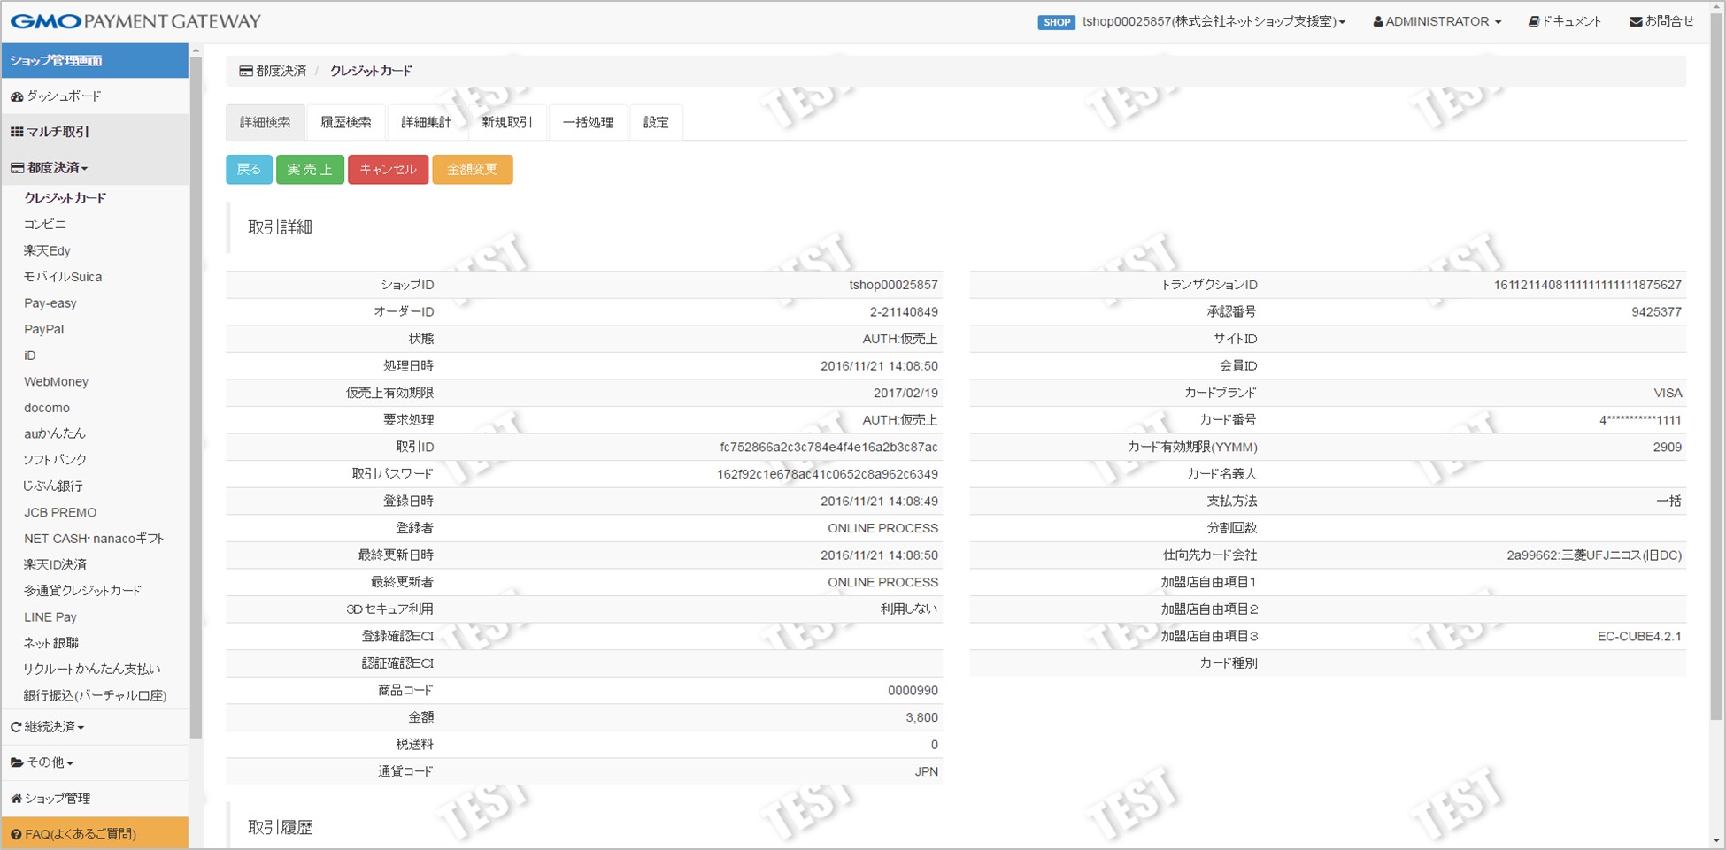Expand the その他 sidebar section

[42, 762]
